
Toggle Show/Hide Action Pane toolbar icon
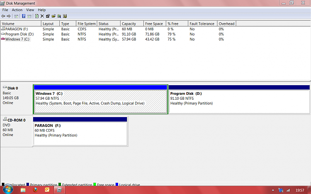[x=29, y=16]
